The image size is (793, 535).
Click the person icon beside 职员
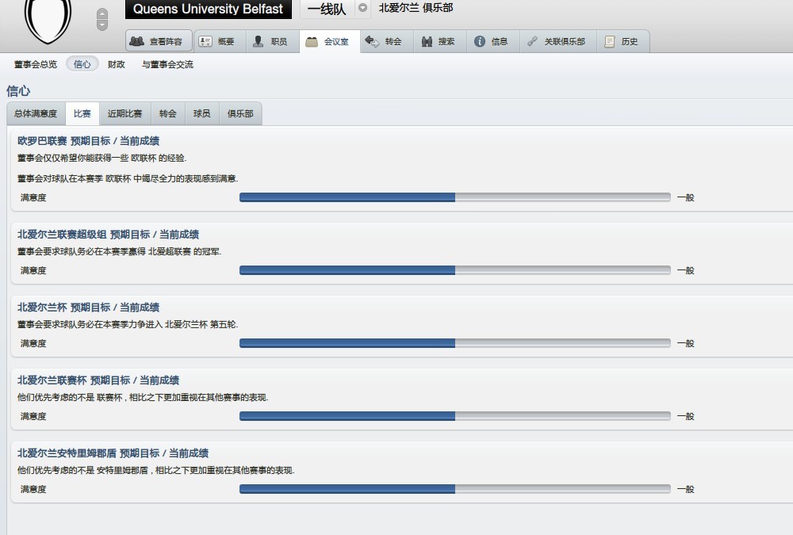click(x=258, y=41)
